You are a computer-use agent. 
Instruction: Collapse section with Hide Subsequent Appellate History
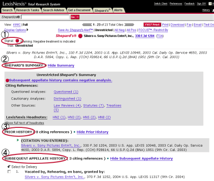(x=141, y=158)
